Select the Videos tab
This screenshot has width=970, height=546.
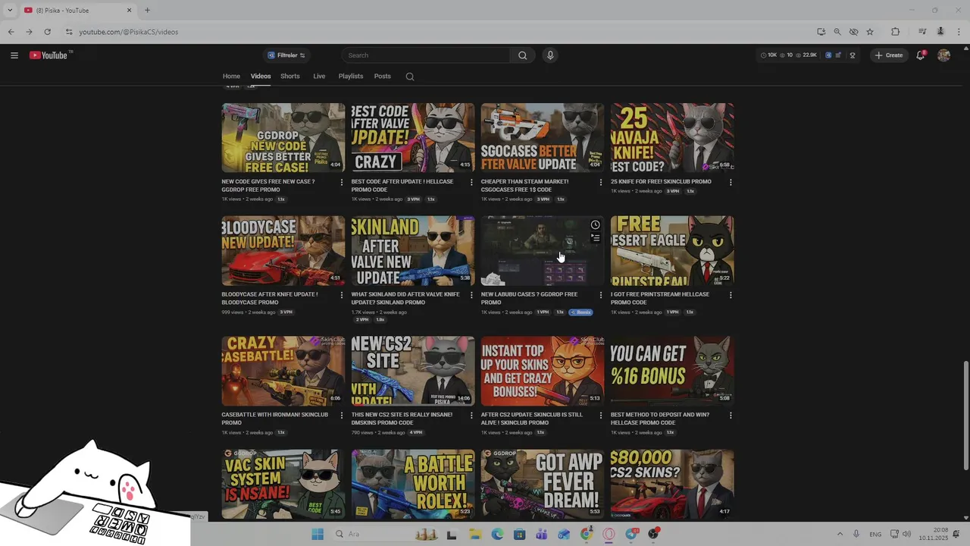point(261,76)
